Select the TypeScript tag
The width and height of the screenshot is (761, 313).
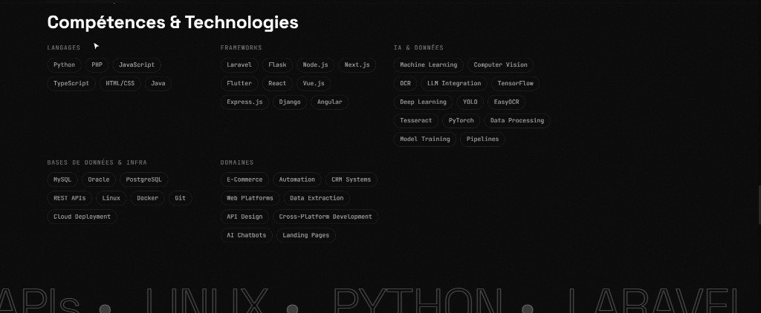click(71, 83)
